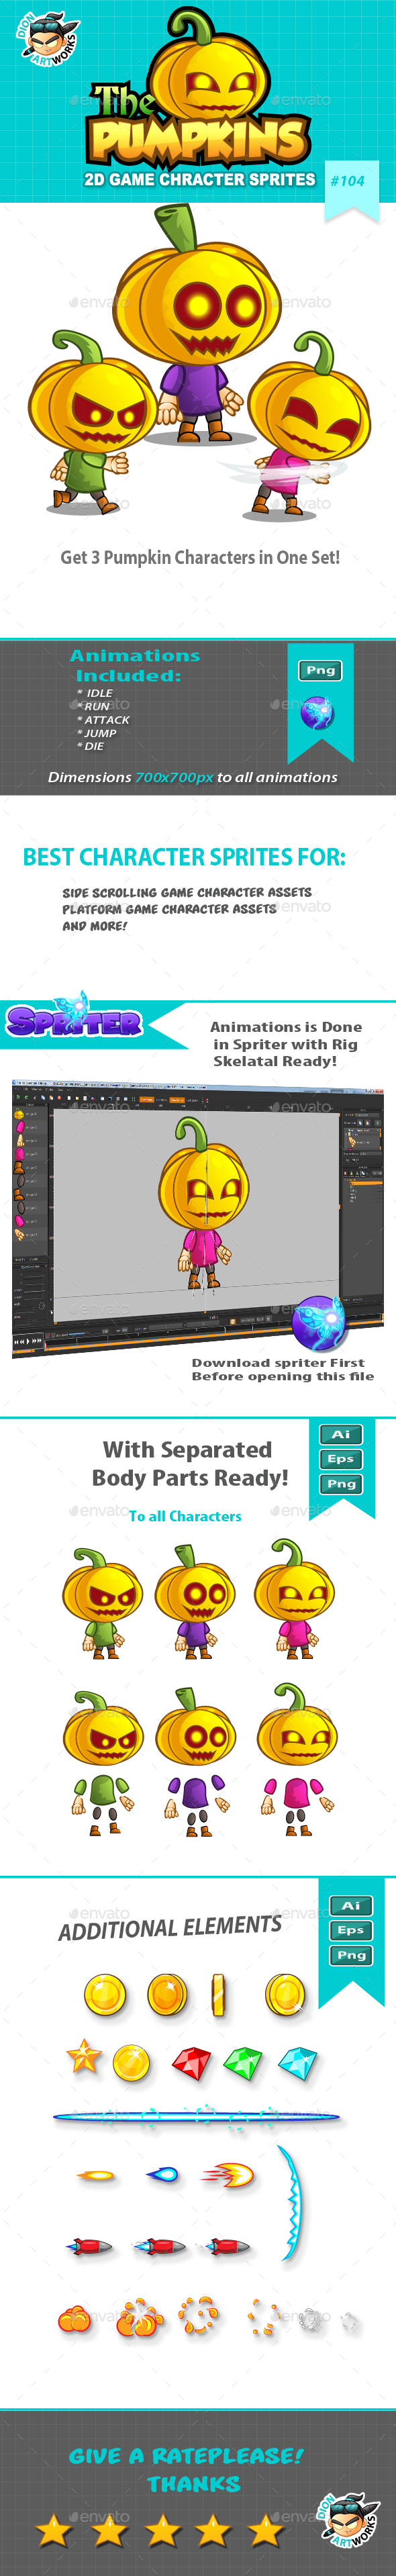Click the orange star pickup sprite

click(x=84, y=2057)
